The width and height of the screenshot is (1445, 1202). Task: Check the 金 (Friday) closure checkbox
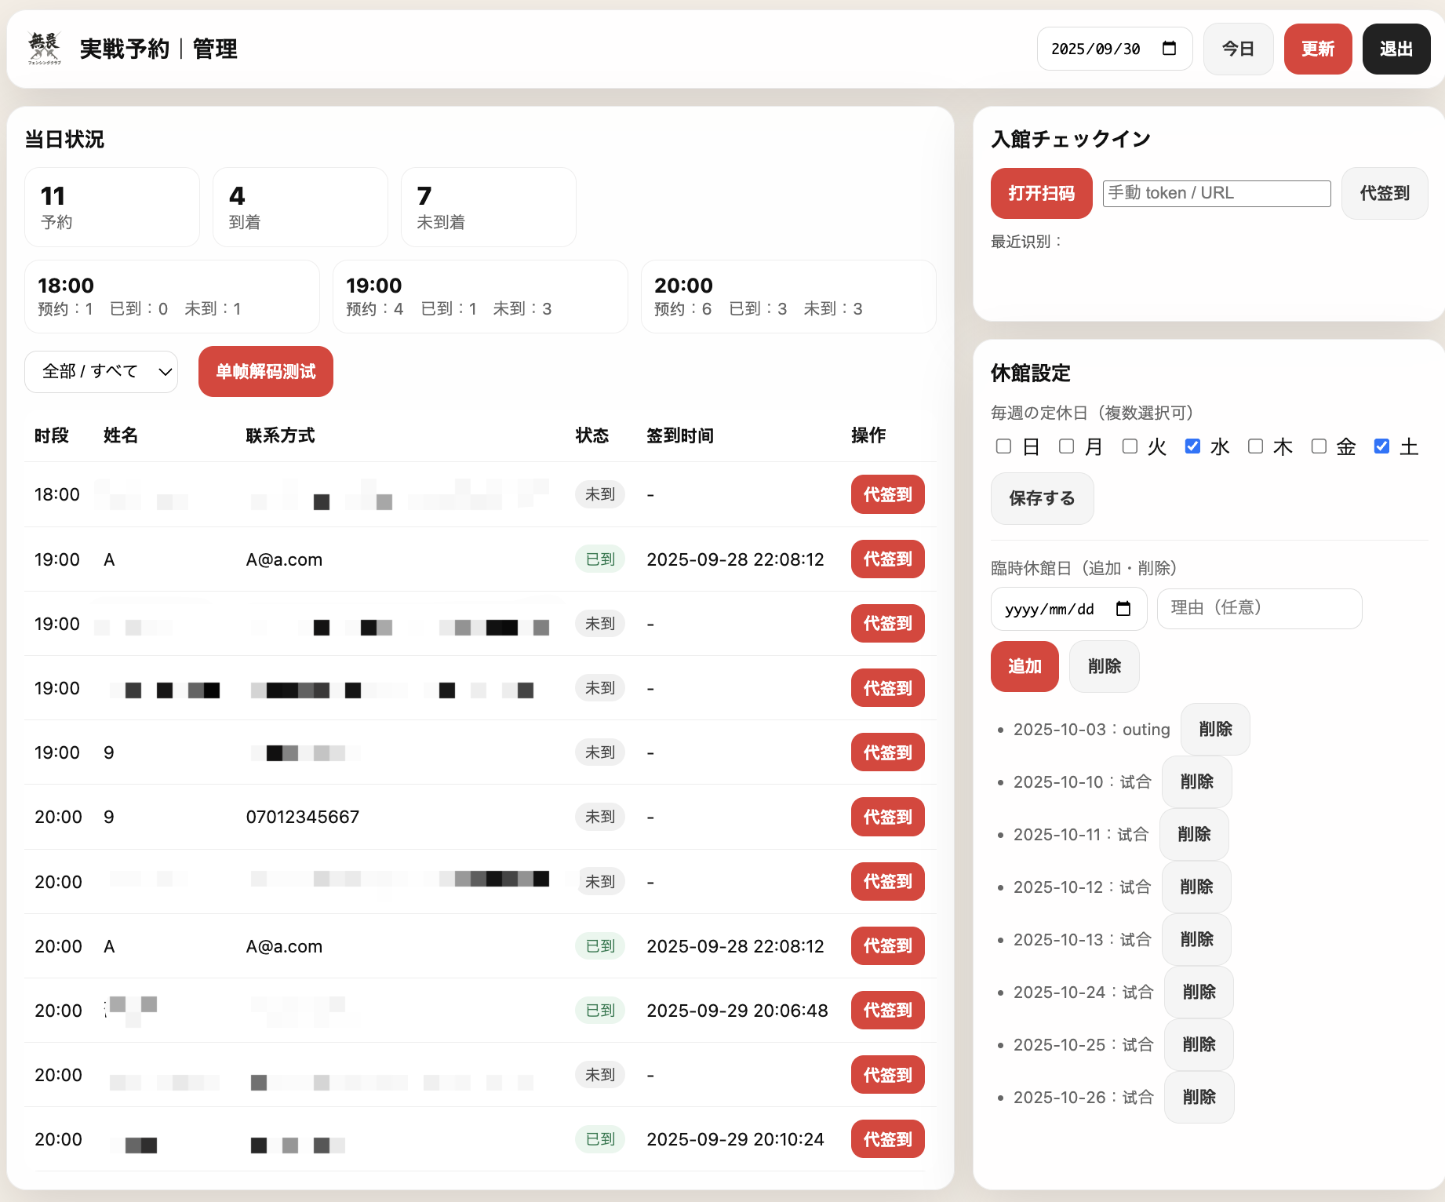[1319, 446]
